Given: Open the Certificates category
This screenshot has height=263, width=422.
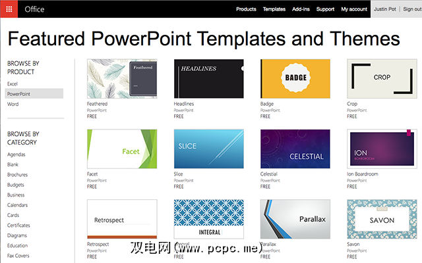Looking at the screenshot, I should tap(18, 225).
